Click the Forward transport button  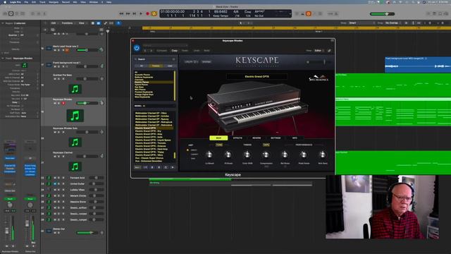click(128, 13)
